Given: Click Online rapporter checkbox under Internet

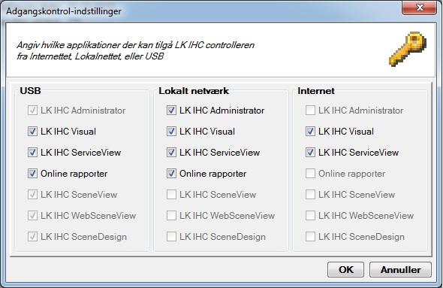Looking at the screenshot, I should point(310,174).
